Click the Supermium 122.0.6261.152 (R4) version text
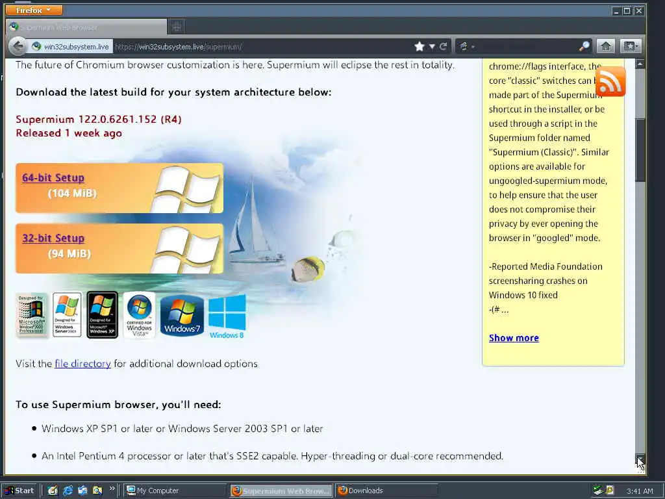665x499 pixels. [x=99, y=120]
